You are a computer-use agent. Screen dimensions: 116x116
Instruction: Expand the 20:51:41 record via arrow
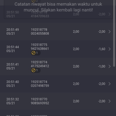[110, 66]
